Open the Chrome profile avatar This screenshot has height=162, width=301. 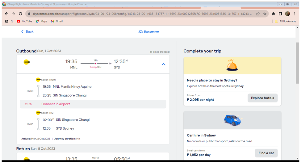pyautogui.click(x=287, y=14)
